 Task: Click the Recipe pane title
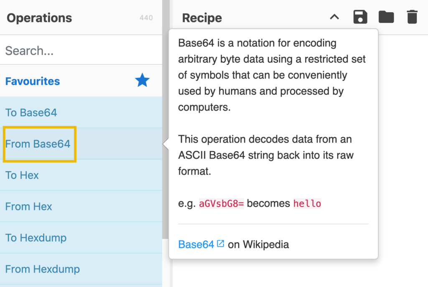(202, 18)
